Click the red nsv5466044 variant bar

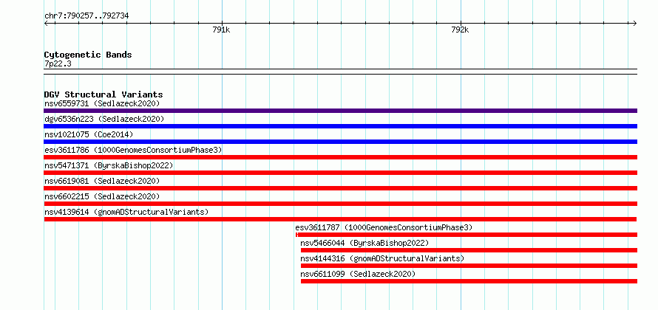[469, 250]
